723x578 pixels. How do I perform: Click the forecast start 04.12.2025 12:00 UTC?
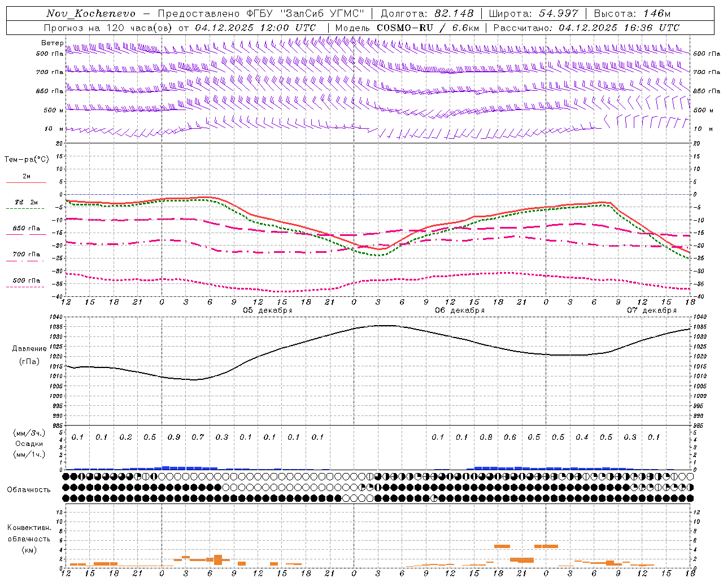click(x=255, y=28)
